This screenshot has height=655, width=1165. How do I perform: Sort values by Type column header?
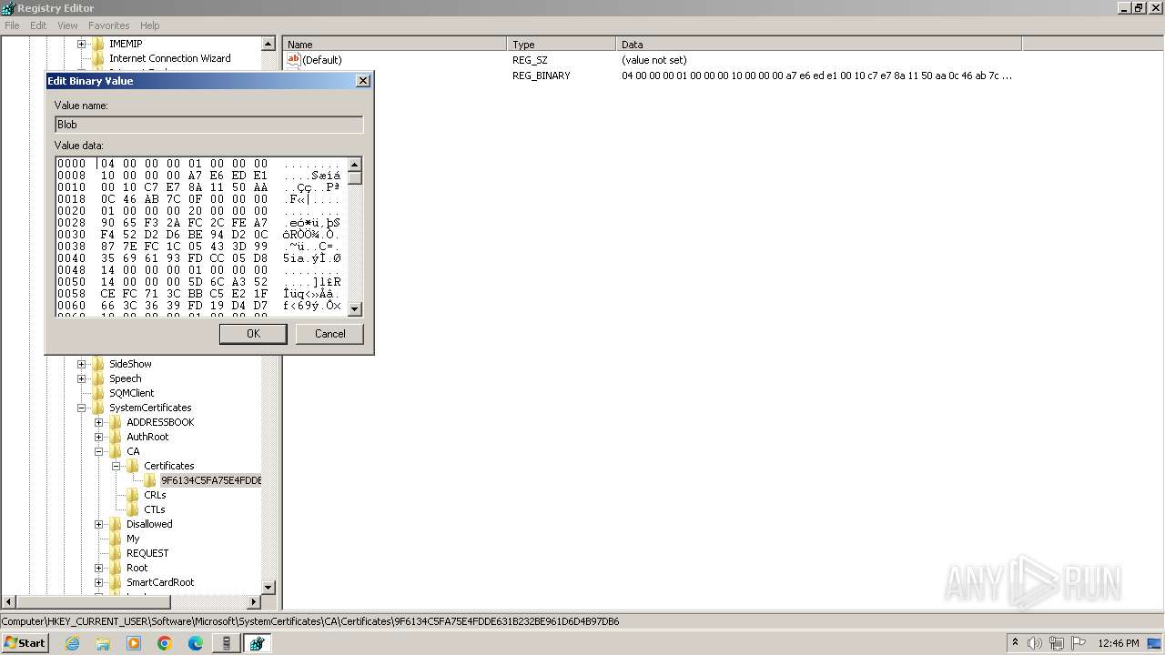562,44
